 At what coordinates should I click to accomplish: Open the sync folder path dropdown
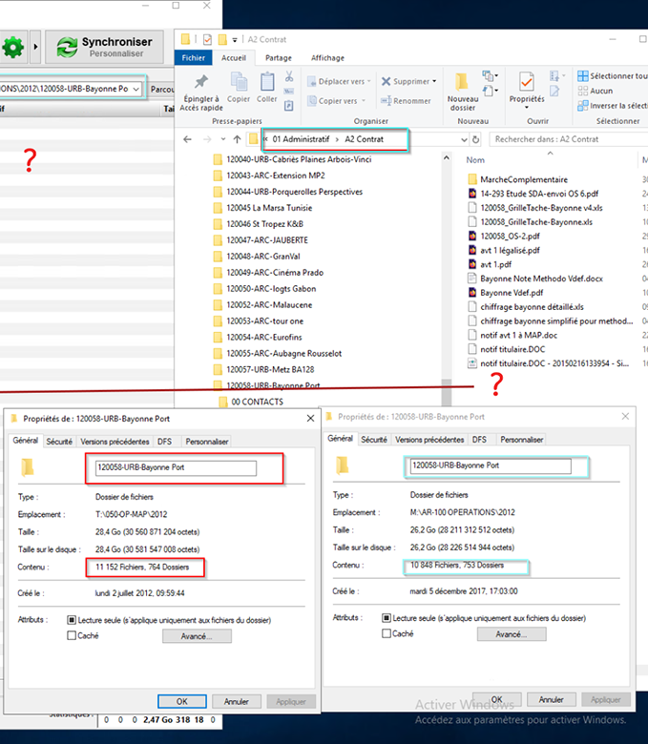pos(136,89)
